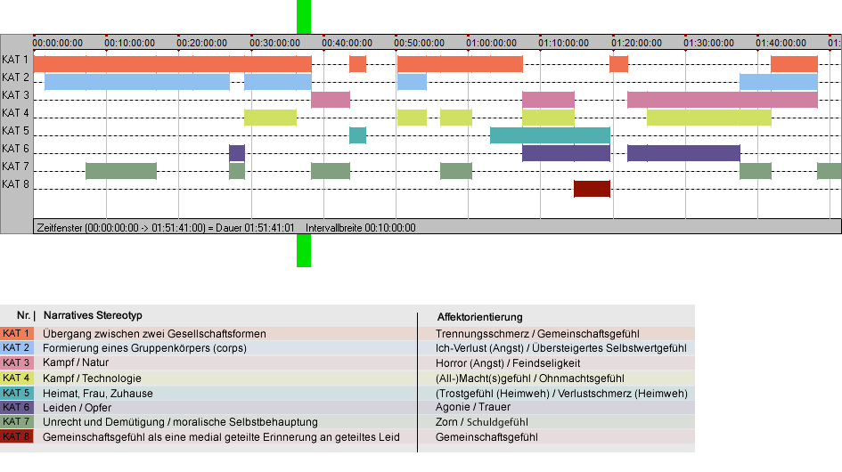The height and width of the screenshot is (472, 842).
Task: Click the 01:00:00:00 timeline marker
Action: pyautogui.click(x=491, y=43)
